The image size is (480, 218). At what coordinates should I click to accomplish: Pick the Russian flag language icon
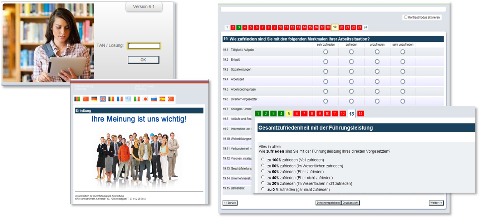(154, 99)
